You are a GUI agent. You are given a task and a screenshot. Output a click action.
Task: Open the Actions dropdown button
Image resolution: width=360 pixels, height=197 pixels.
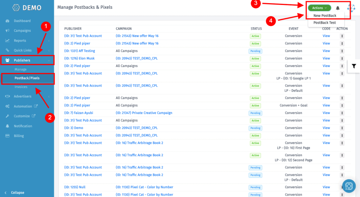pyautogui.click(x=319, y=8)
